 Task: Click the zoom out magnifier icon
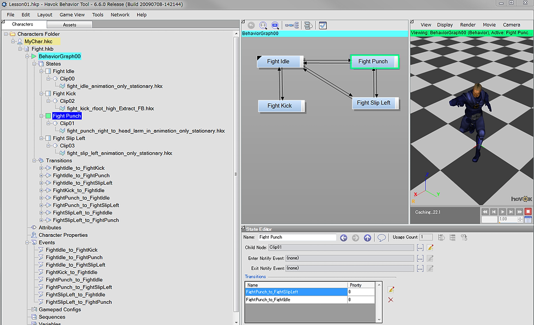275,26
